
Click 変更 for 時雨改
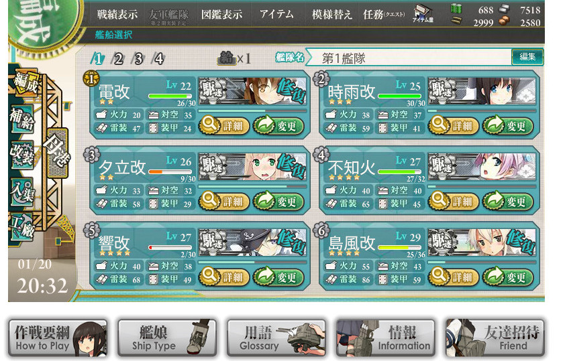coord(508,126)
